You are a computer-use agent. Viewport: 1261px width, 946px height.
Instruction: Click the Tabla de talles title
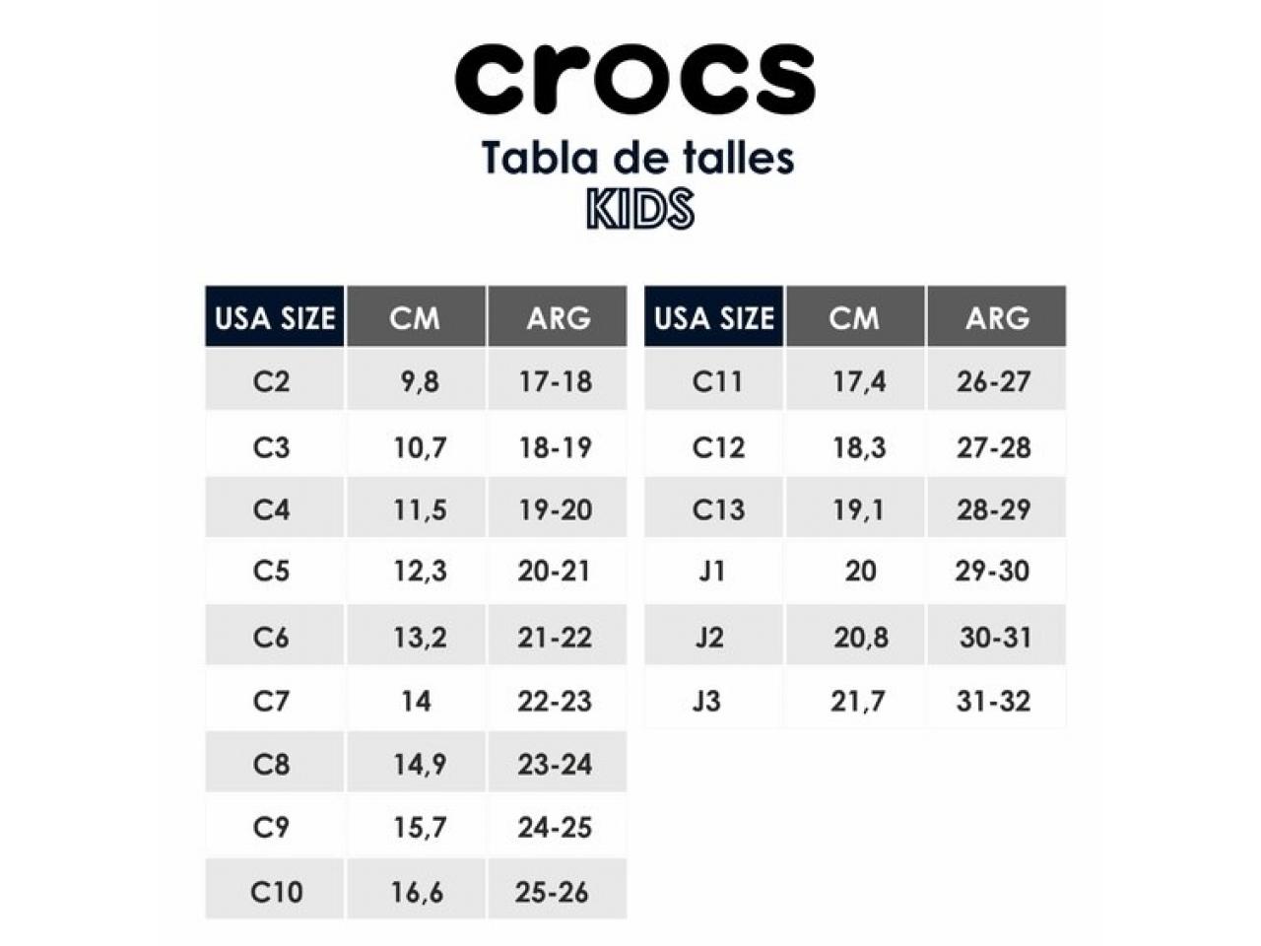point(637,157)
